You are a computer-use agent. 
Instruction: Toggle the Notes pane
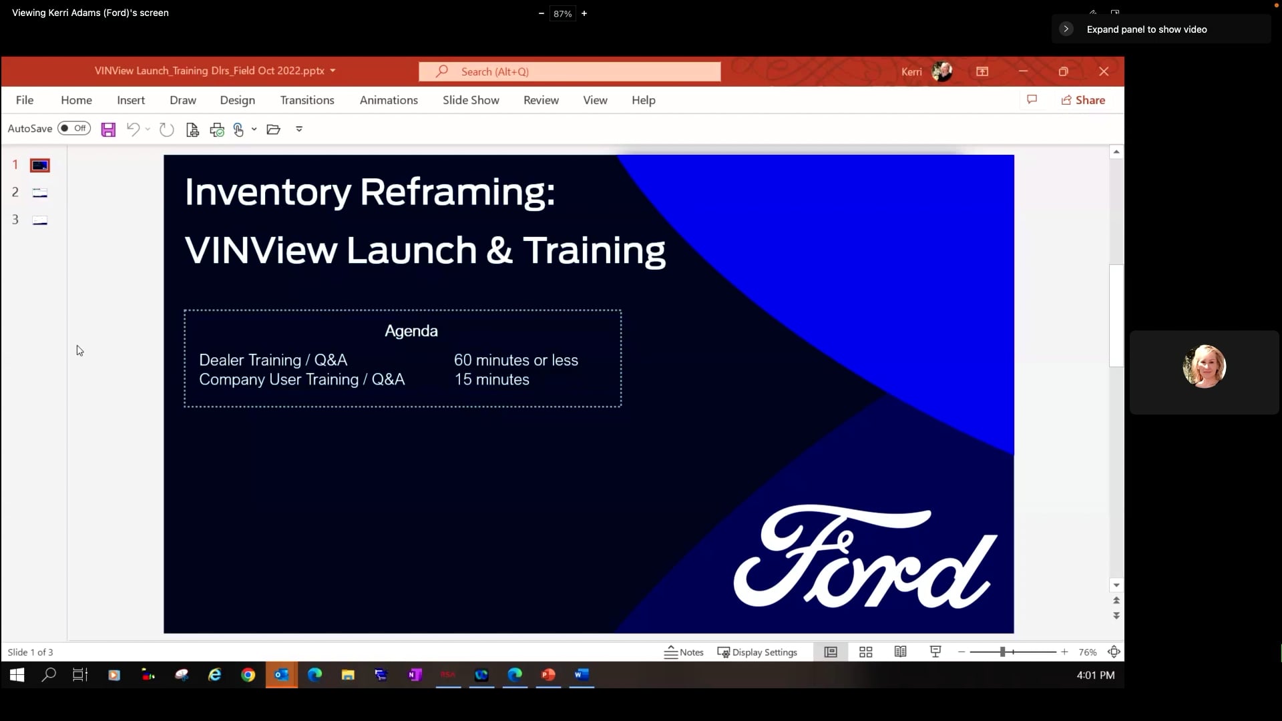tap(684, 652)
